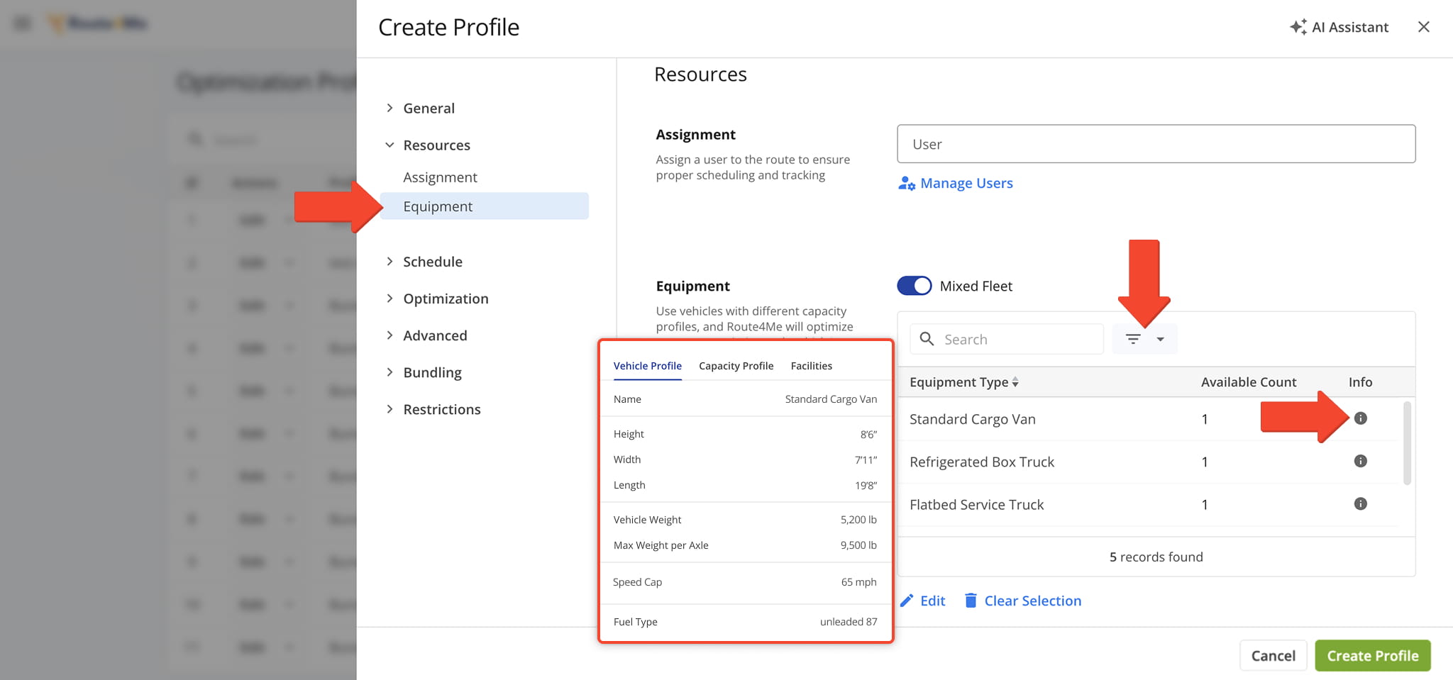Select the Flatbed Service Truck row

1148,505
